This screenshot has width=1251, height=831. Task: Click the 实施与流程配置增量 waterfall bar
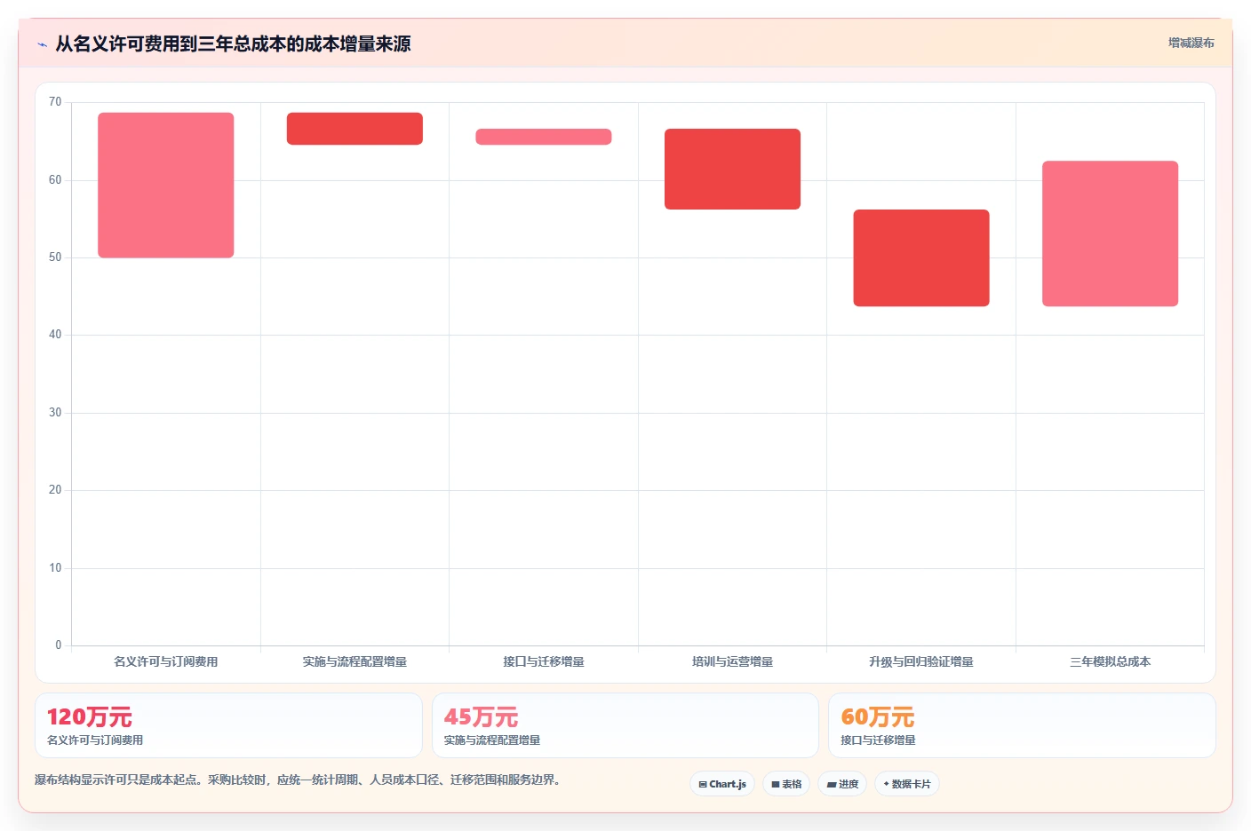[355, 129]
